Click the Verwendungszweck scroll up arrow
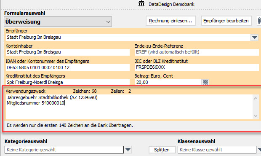Screen dimensions: 261x156 point(256,98)
